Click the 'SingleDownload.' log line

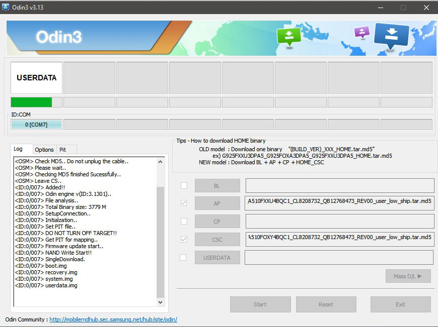(50, 259)
